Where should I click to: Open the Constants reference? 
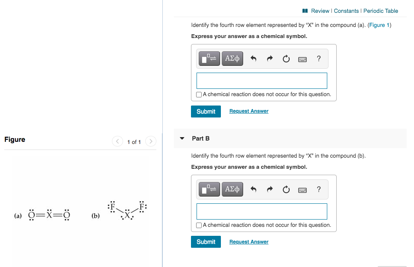tap(346, 11)
